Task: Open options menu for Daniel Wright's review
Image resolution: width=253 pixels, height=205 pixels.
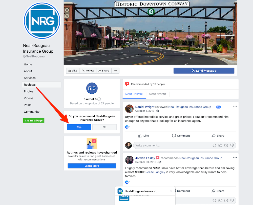Action: (235, 106)
